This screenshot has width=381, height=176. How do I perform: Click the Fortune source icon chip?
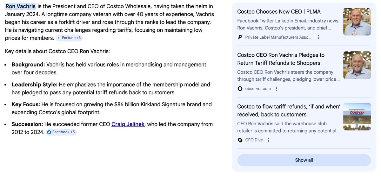pos(69,38)
